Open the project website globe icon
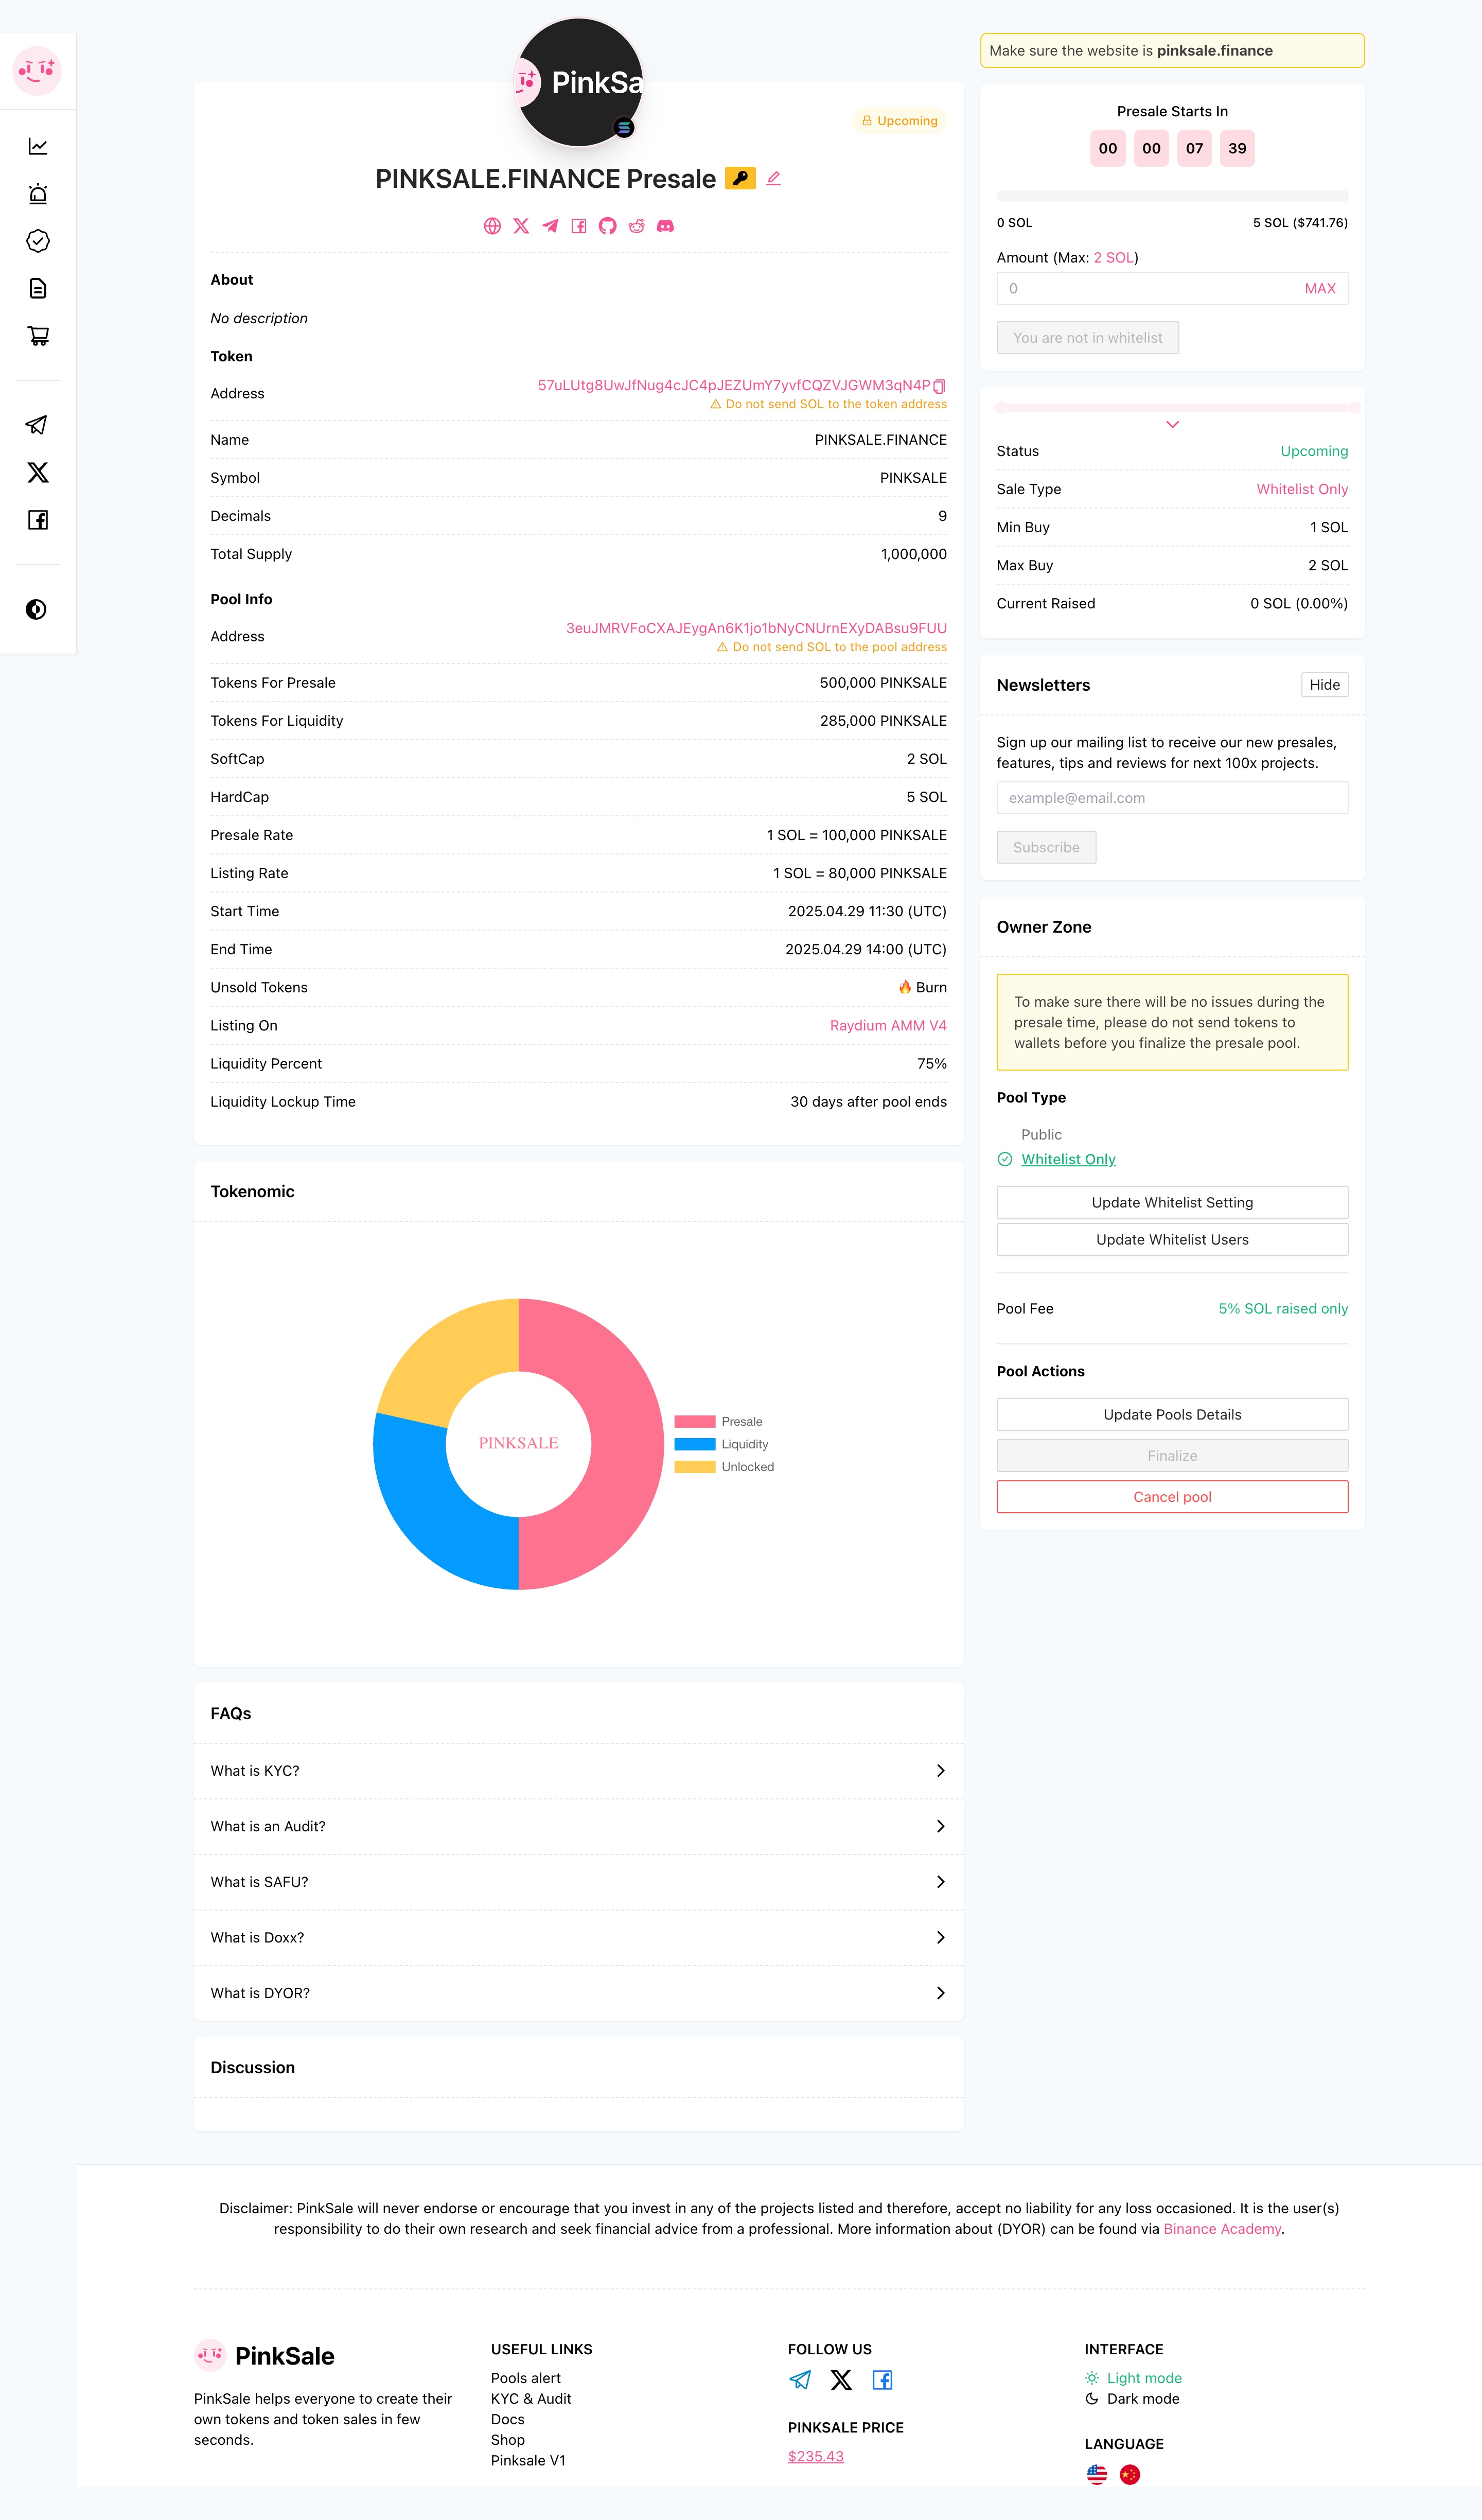Viewport: 1482px width, 2520px height. click(492, 226)
